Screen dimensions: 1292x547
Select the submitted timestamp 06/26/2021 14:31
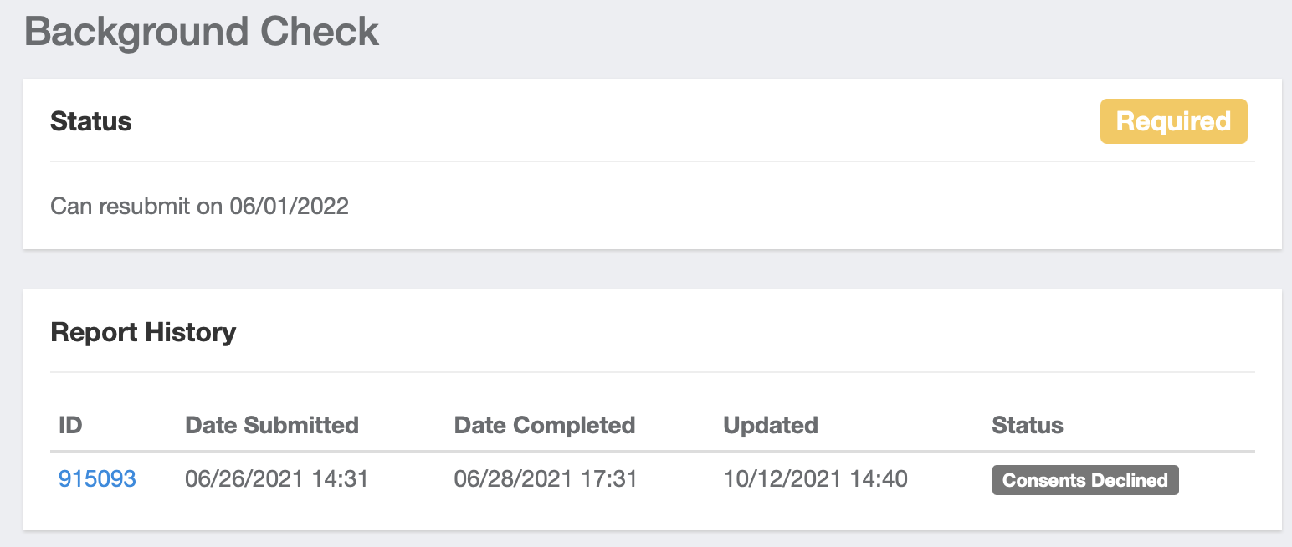click(x=275, y=478)
